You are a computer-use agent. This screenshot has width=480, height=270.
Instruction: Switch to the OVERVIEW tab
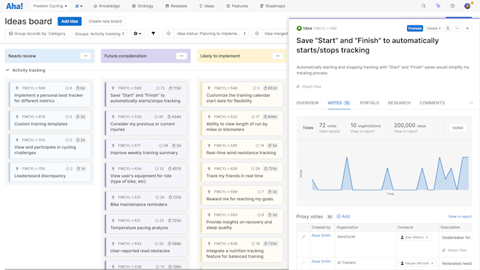point(307,103)
